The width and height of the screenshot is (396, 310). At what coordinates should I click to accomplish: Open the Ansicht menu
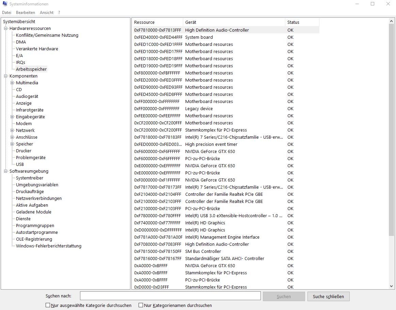coord(47,12)
